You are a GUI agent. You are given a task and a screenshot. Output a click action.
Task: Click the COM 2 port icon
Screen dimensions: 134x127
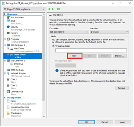click(8, 85)
